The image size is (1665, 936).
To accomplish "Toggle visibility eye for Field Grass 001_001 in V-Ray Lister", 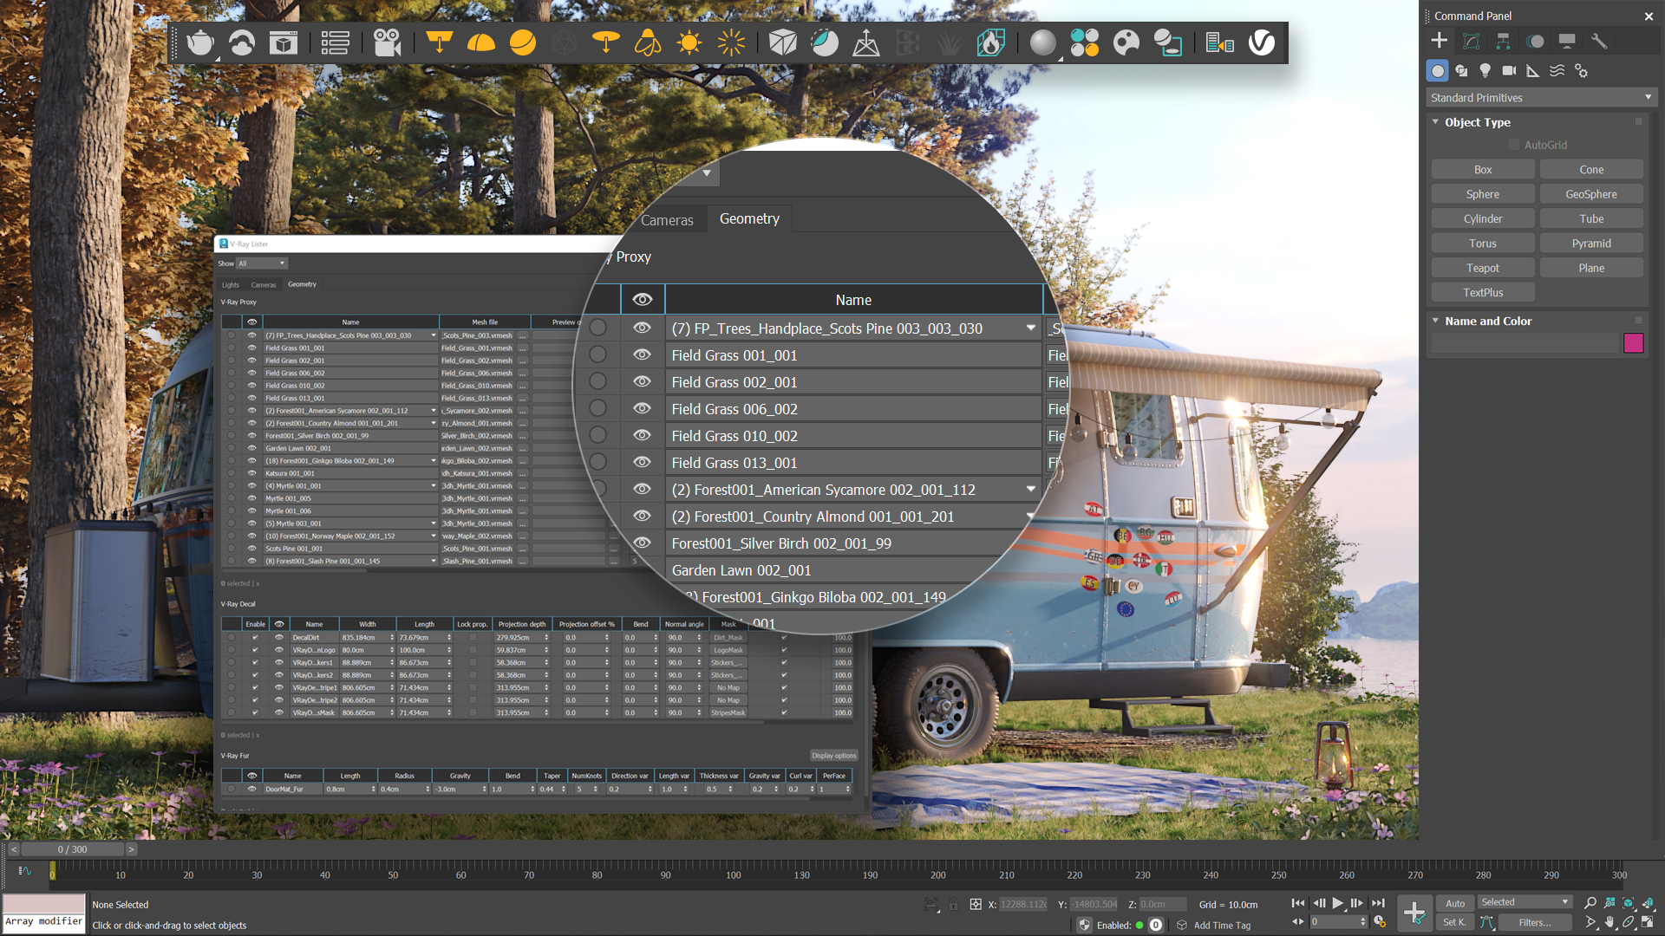I will [x=252, y=348].
